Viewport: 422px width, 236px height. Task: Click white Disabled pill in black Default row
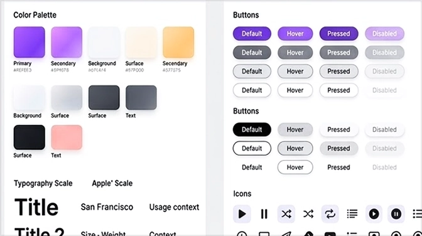[x=384, y=129]
